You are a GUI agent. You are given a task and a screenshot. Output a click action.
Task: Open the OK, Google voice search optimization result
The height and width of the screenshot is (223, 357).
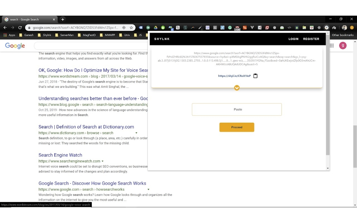click(x=93, y=70)
